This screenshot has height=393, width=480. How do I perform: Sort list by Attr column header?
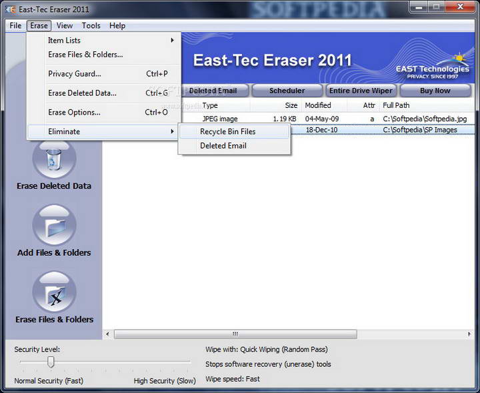[363, 105]
